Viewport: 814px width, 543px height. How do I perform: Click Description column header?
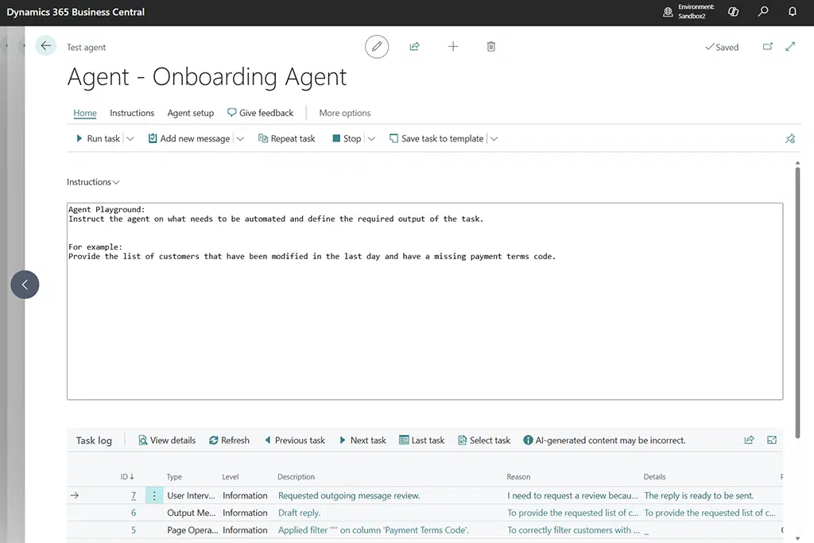click(x=296, y=476)
